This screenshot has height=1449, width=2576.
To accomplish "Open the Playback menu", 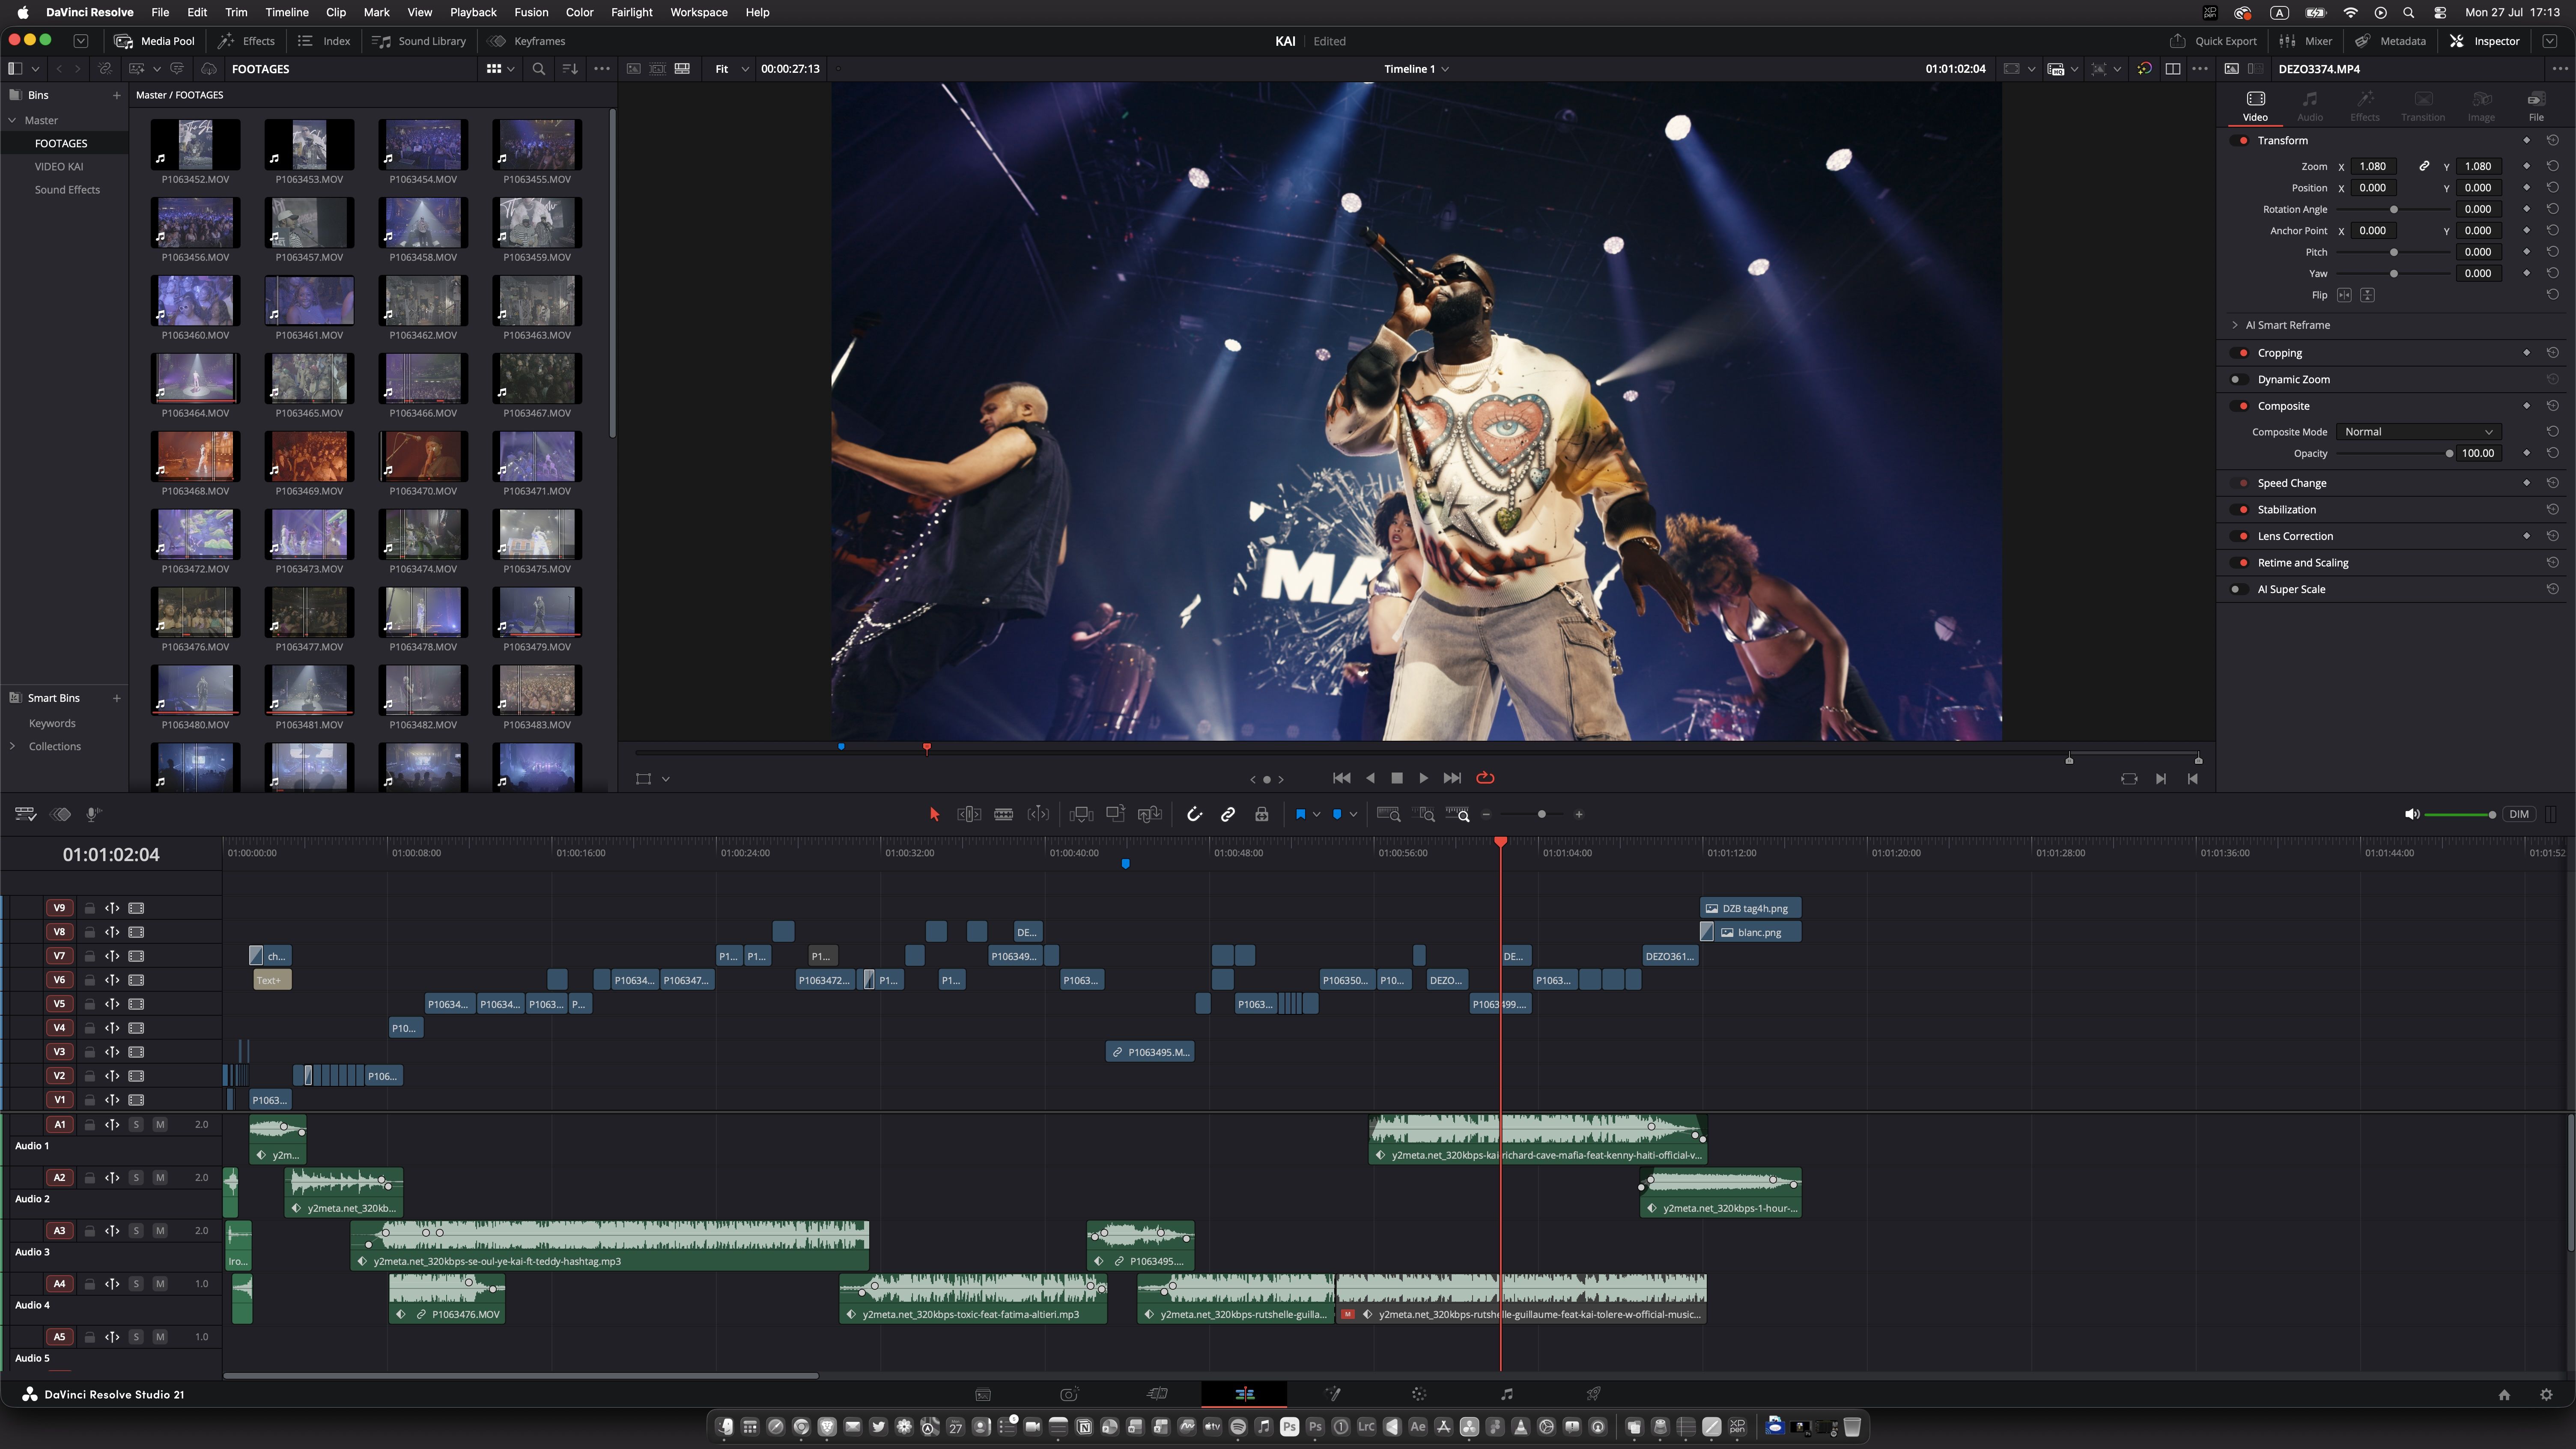I will tap(473, 12).
